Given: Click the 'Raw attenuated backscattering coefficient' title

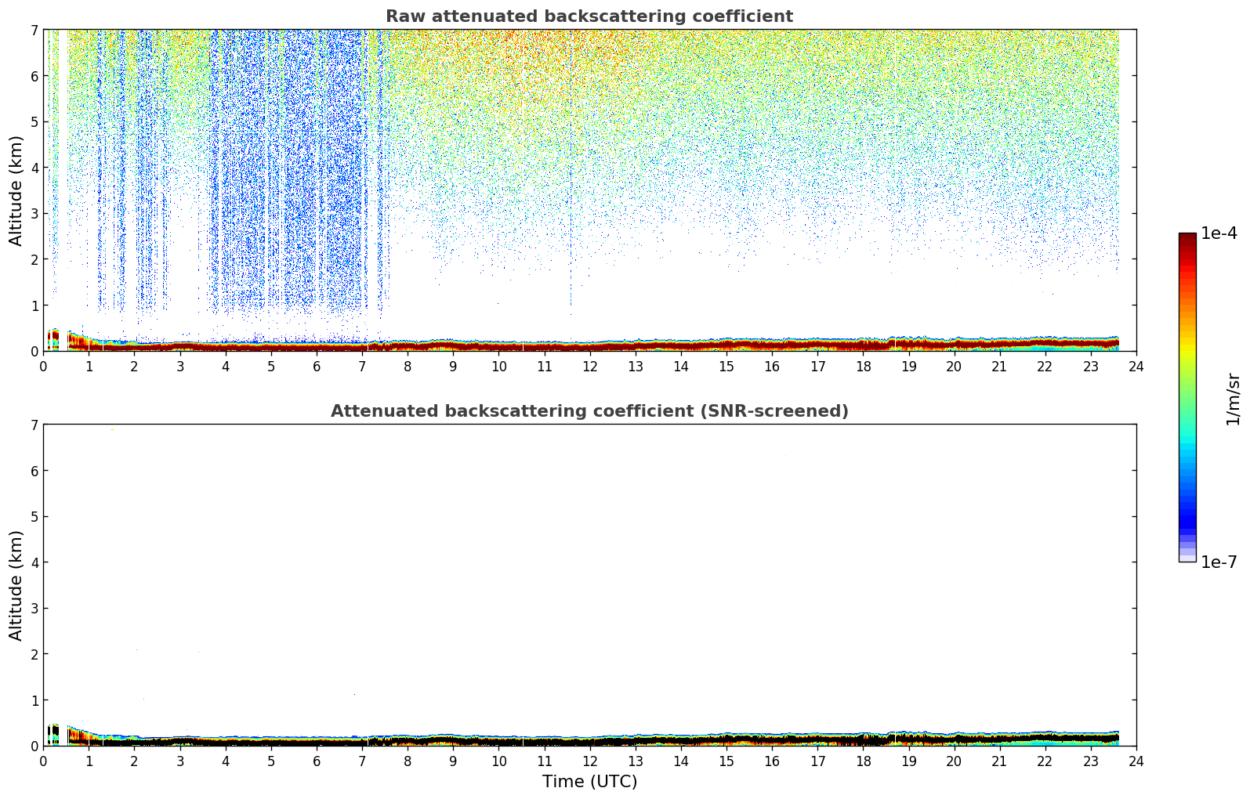Looking at the screenshot, I should click(x=589, y=16).
